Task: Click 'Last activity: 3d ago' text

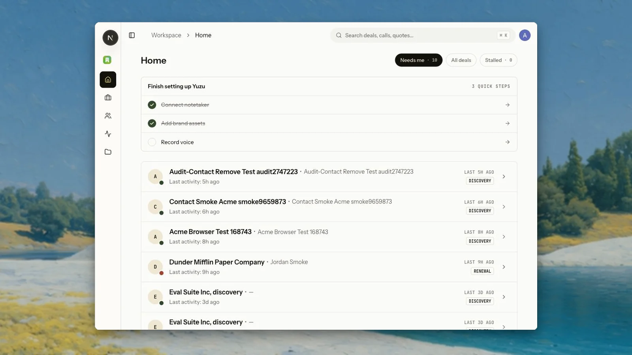Action: point(194,302)
